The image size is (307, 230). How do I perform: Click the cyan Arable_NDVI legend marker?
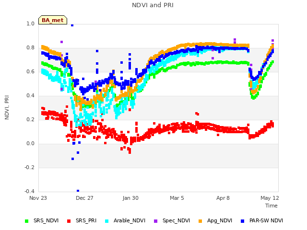click(106, 221)
